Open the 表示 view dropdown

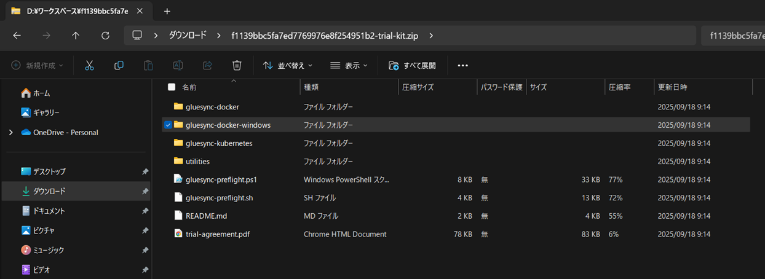pos(349,65)
